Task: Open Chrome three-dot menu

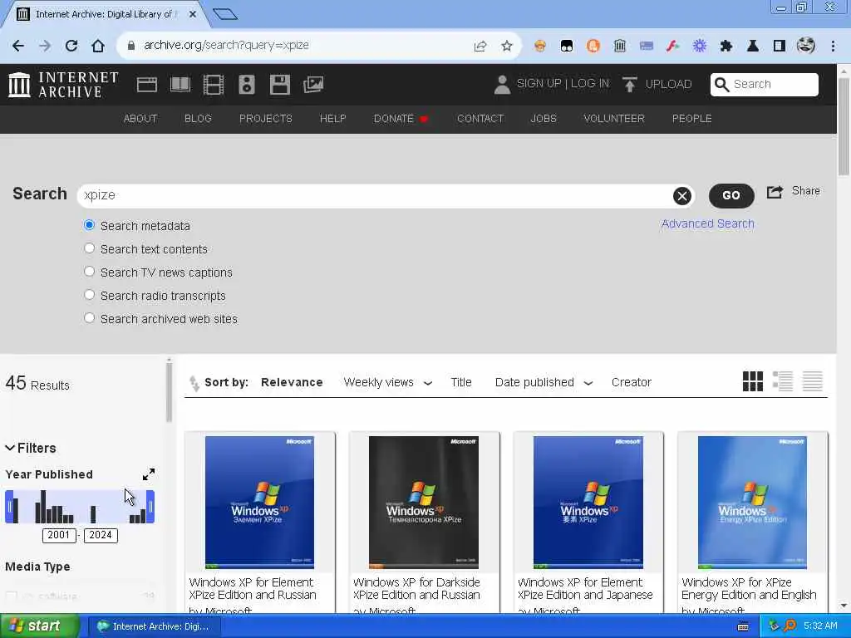Action: point(833,46)
